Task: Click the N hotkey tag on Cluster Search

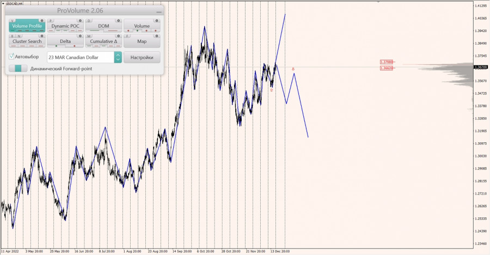Action: point(19,37)
